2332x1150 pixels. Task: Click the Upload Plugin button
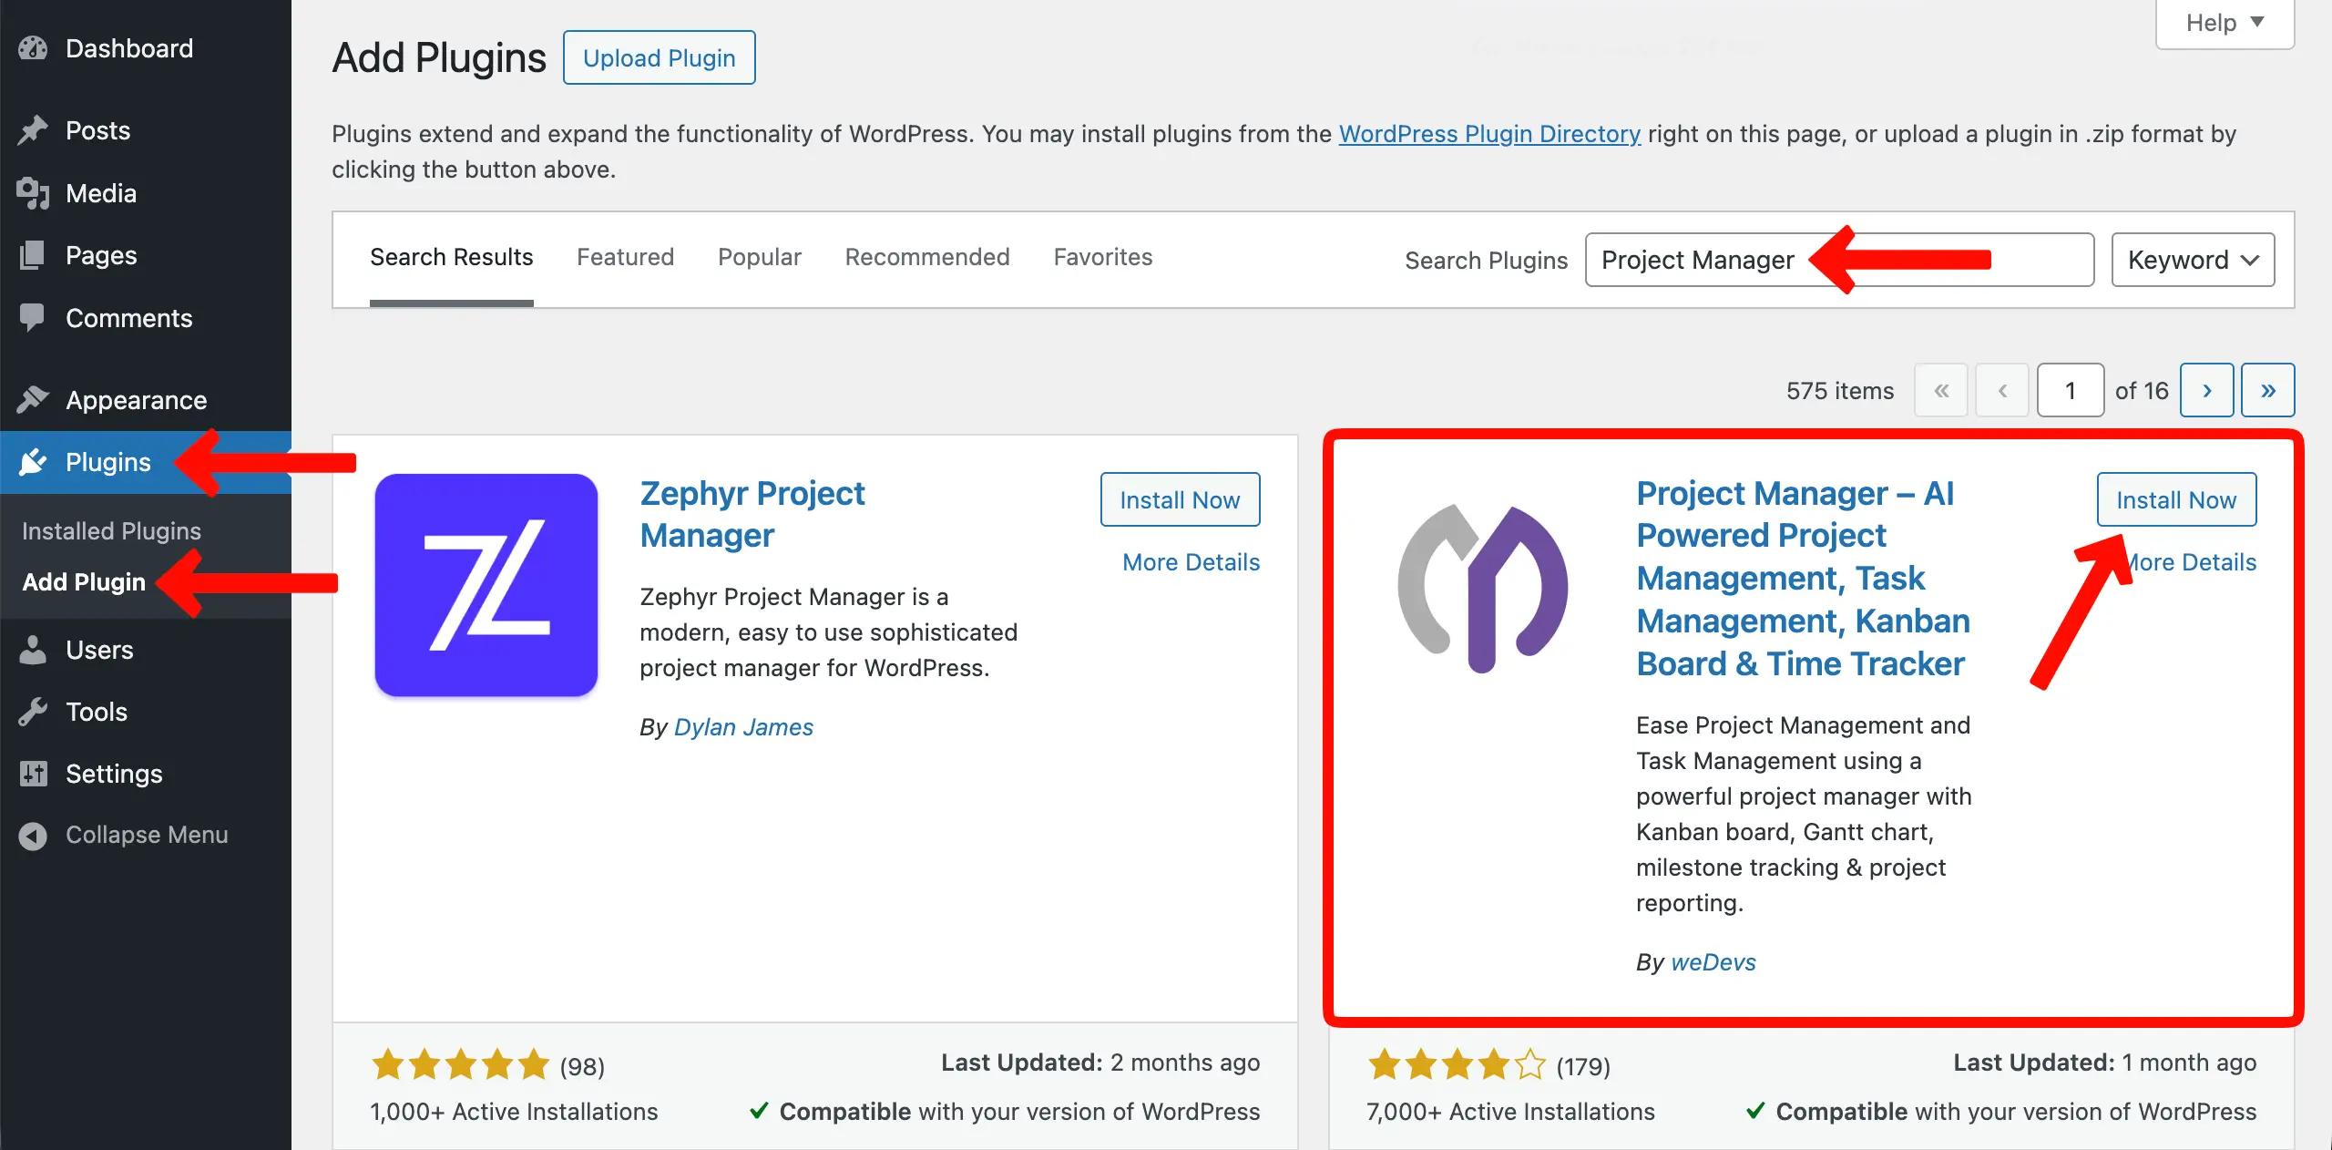coord(659,56)
